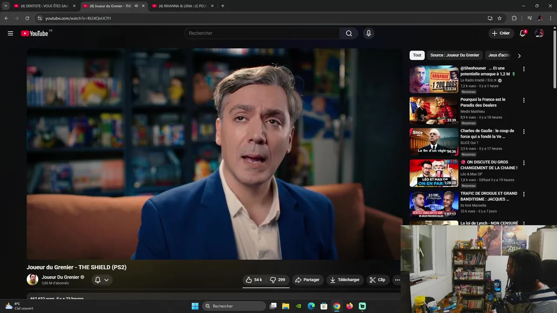The width and height of the screenshot is (557, 313).
Task: Expand channel notification bell dropdown
Action: (x=102, y=280)
